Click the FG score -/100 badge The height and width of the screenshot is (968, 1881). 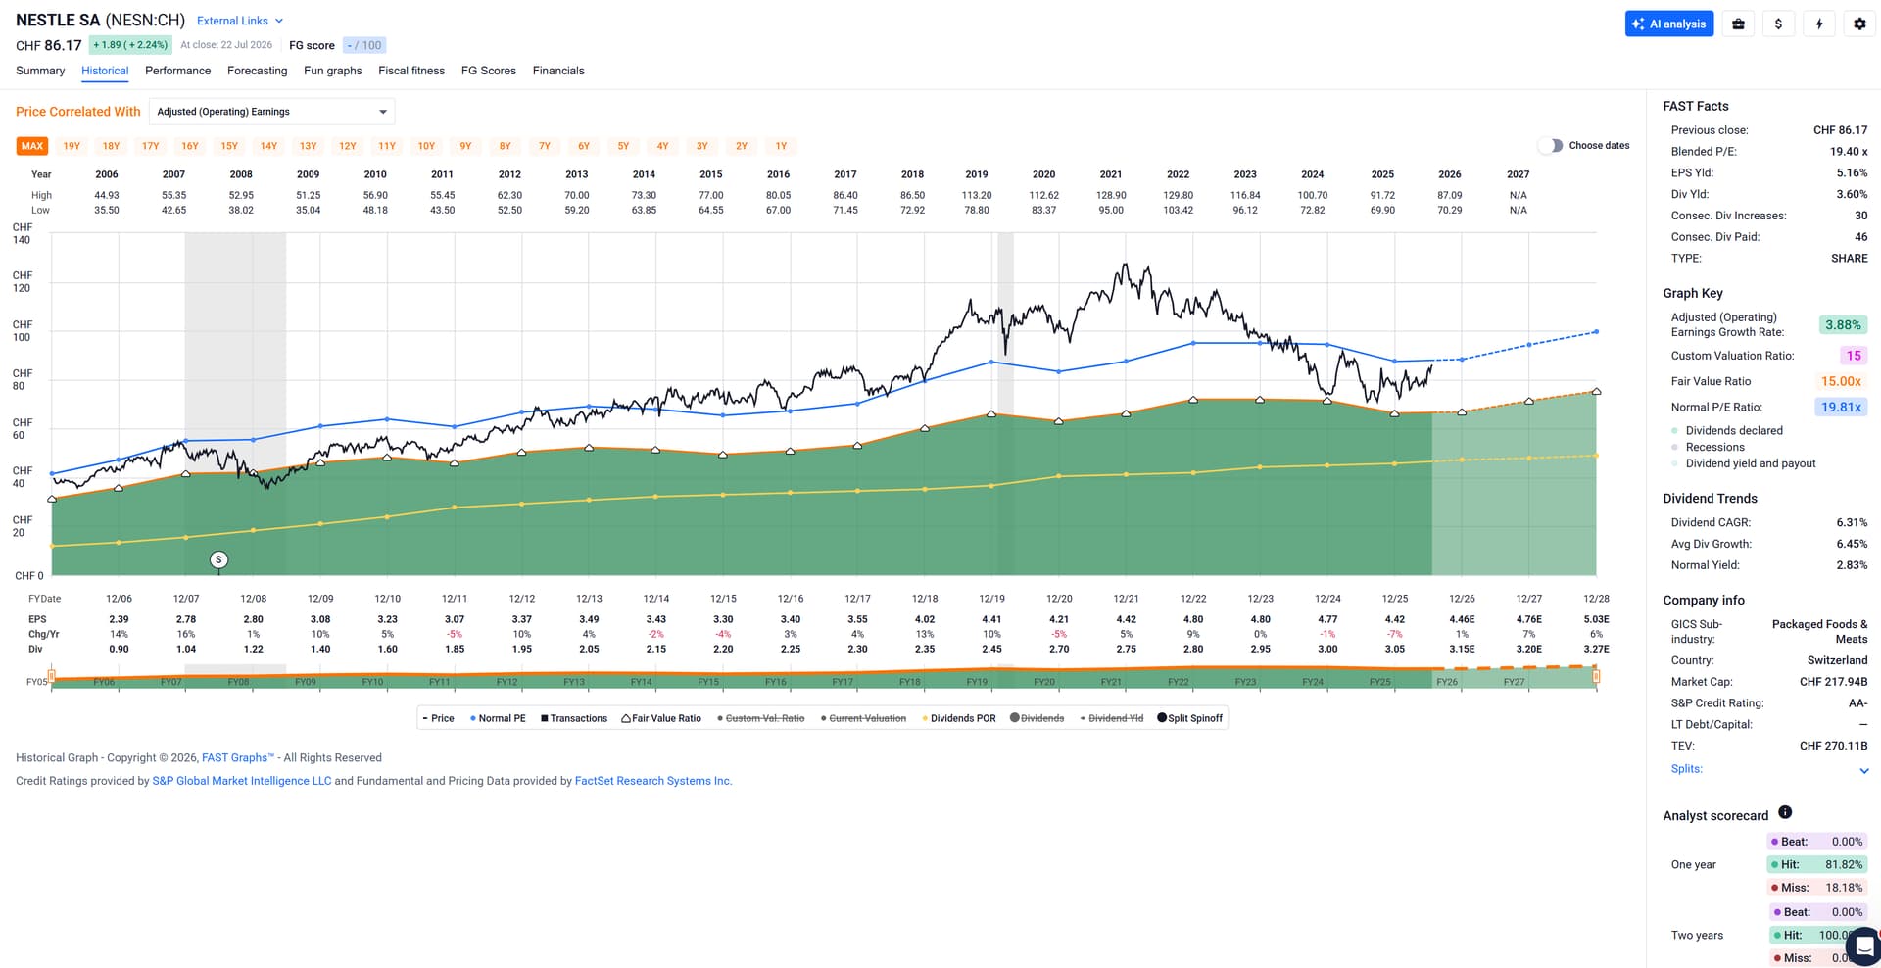click(364, 45)
